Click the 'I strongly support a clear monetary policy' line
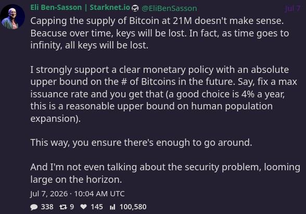The width and height of the screenshot is (306, 214). [x=160, y=70]
